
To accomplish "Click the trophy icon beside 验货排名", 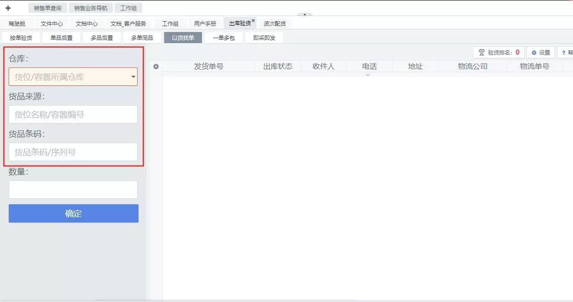I will 482,52.
